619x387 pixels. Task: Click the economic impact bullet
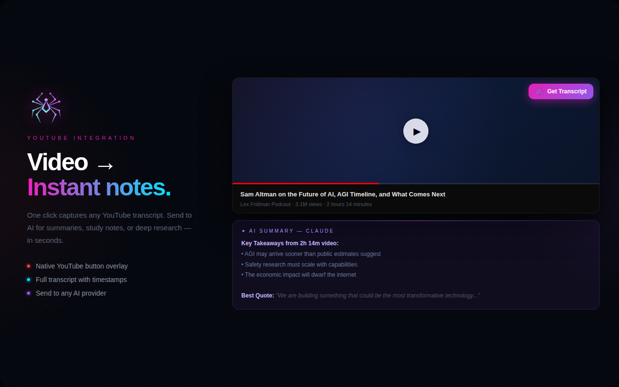(x=298, y=275)
